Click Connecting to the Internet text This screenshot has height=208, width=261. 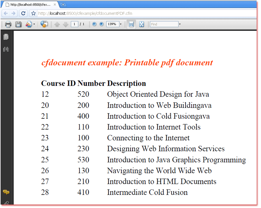point(148,138)
